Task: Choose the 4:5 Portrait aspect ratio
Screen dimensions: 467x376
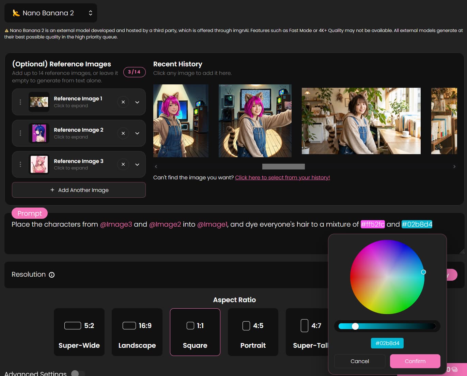Action: point(253,332)
